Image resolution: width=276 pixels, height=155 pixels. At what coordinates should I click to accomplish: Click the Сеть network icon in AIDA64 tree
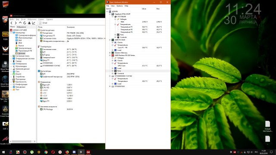14,71
